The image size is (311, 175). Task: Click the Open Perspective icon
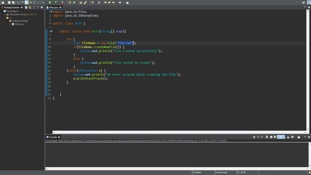tap(303, 2)
